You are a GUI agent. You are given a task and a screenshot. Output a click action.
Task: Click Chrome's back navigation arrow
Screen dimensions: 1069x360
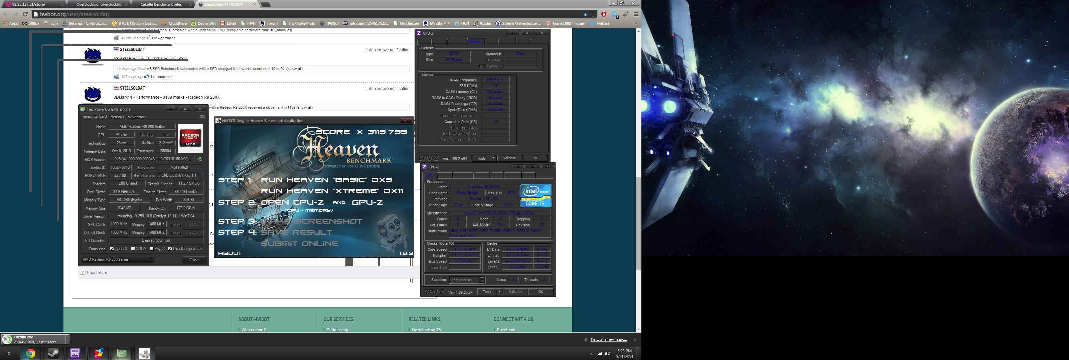coord(6,14)
